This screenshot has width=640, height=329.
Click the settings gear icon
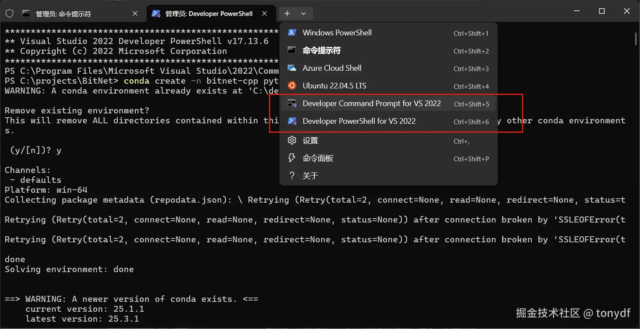pos(292,140)
